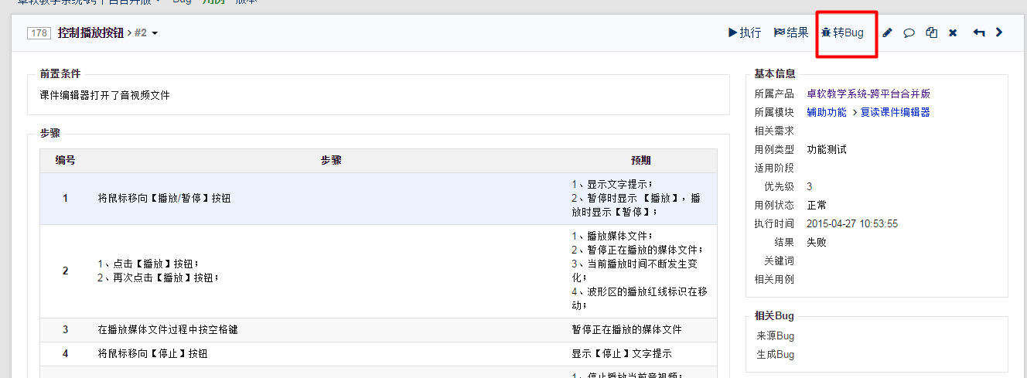Select step row 1 in steps table
The width and height of the screenshot is (1027, 378).
(x=164, y=198)
